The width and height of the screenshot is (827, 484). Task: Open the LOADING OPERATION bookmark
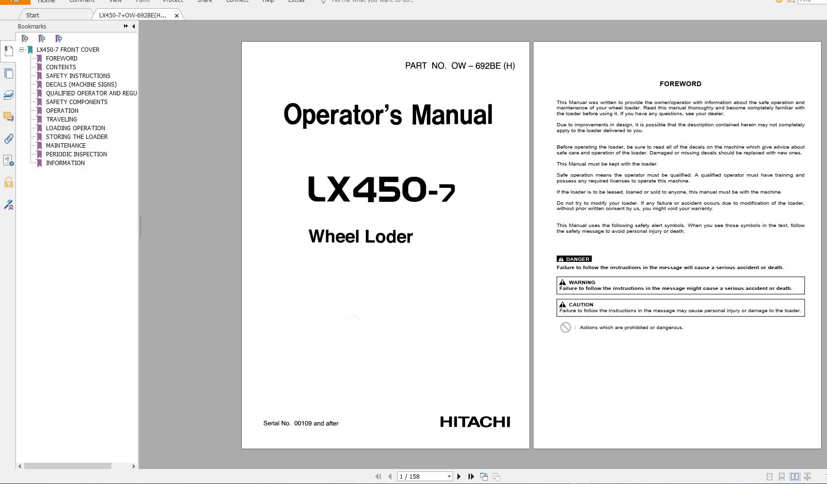click(75, 128)
